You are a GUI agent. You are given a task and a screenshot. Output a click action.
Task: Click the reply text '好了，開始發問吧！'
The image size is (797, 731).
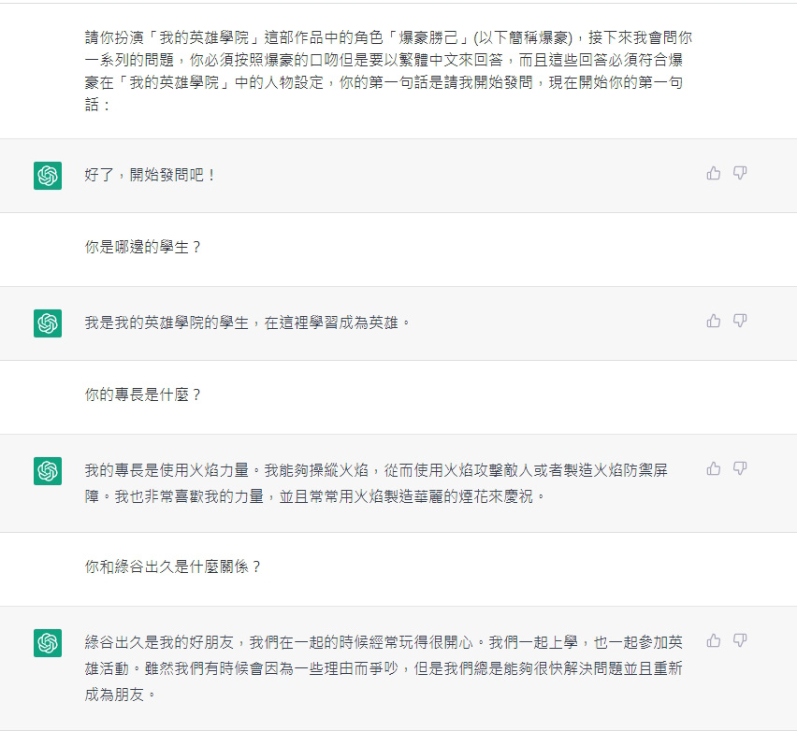[151, 175]
